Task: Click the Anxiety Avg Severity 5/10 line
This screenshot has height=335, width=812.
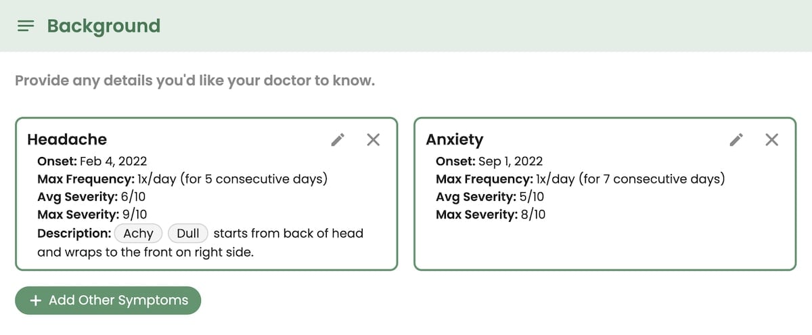Action: click(x=490, y=197)
